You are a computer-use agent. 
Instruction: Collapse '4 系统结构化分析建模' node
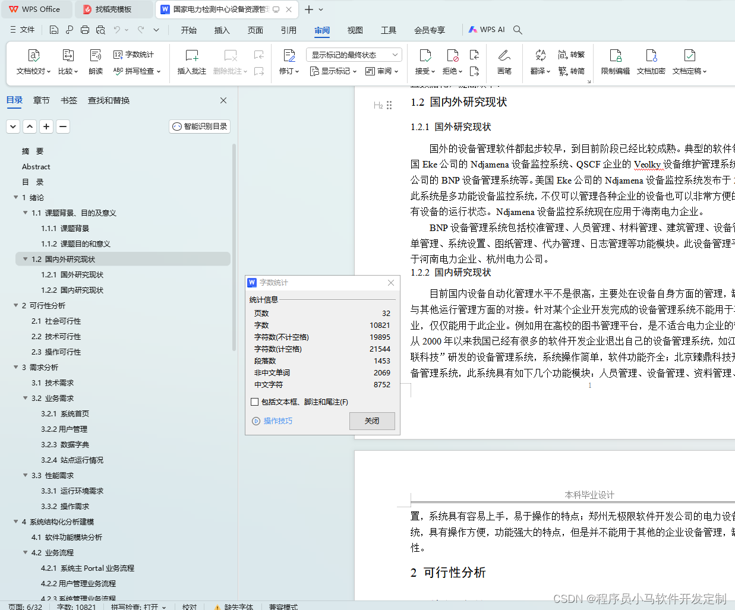(x=16, y=521)
